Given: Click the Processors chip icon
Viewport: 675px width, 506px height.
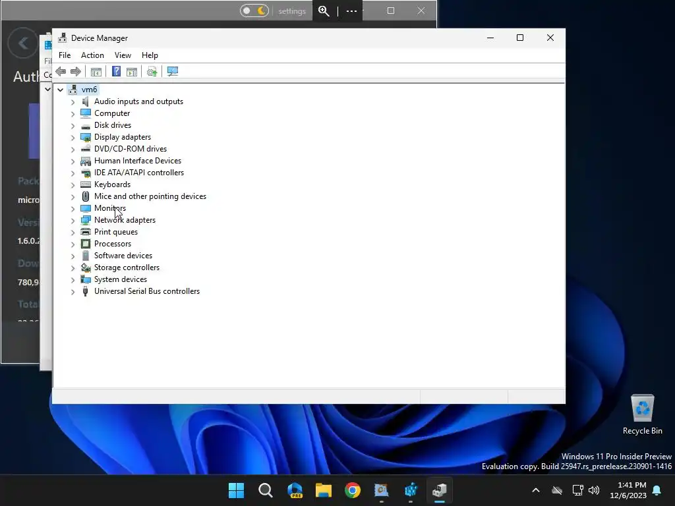Looking at the screenshot, I should point(86,244).
